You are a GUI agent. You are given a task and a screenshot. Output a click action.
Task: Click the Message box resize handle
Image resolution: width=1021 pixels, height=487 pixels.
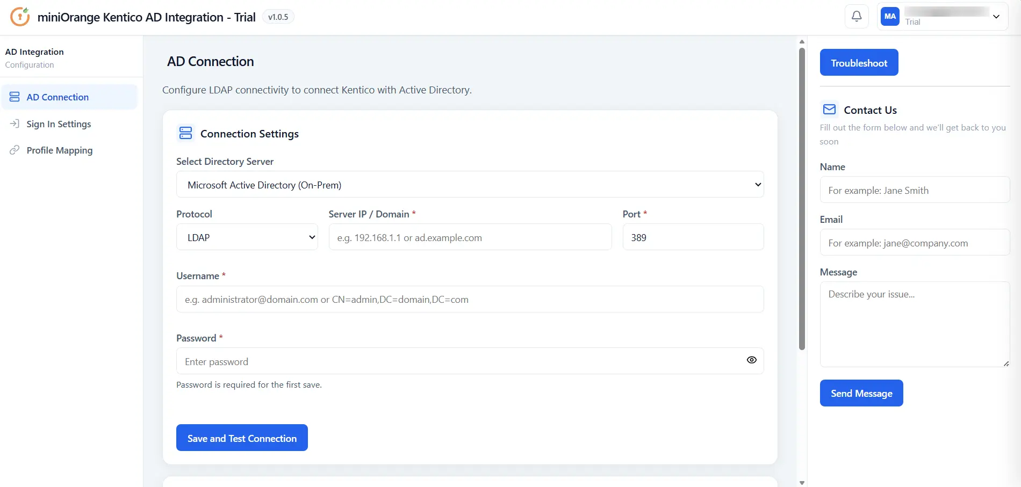coord(1005,364)
